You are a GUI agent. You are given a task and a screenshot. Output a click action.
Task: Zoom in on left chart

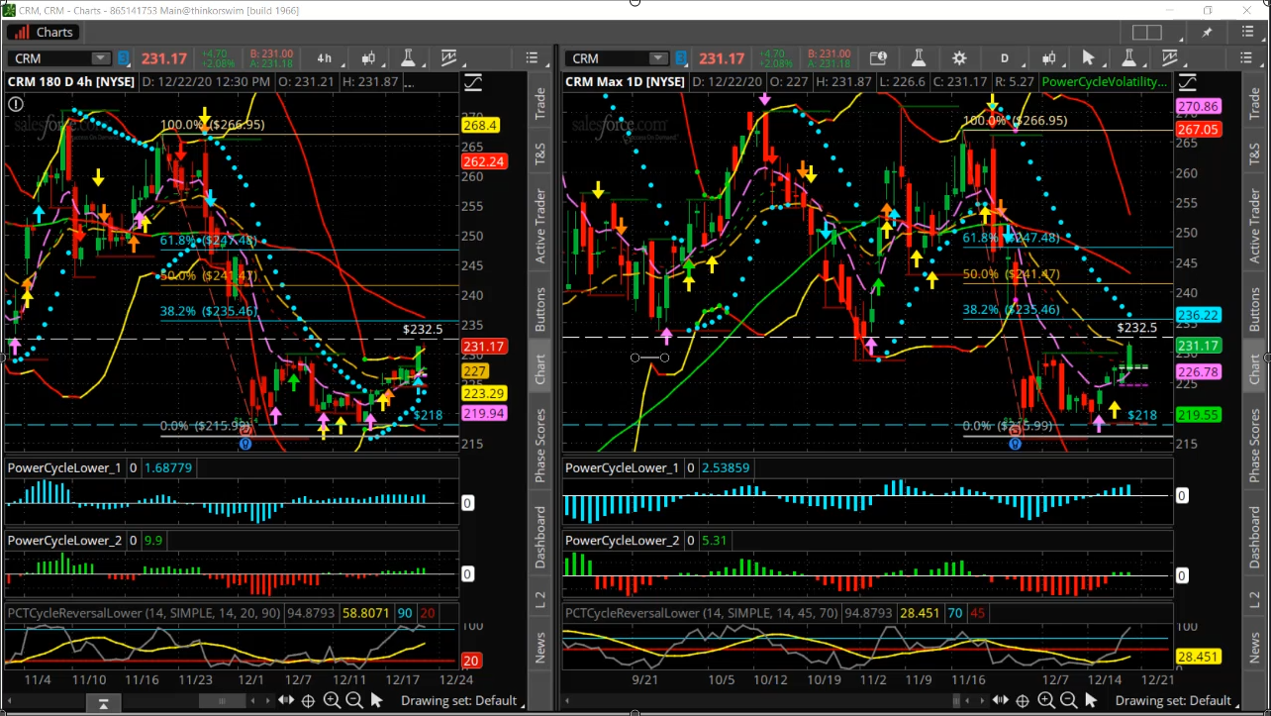pyautogui.click(x=331, y=700)
